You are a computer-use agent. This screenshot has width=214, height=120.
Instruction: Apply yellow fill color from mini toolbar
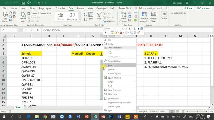coord(116,33)
